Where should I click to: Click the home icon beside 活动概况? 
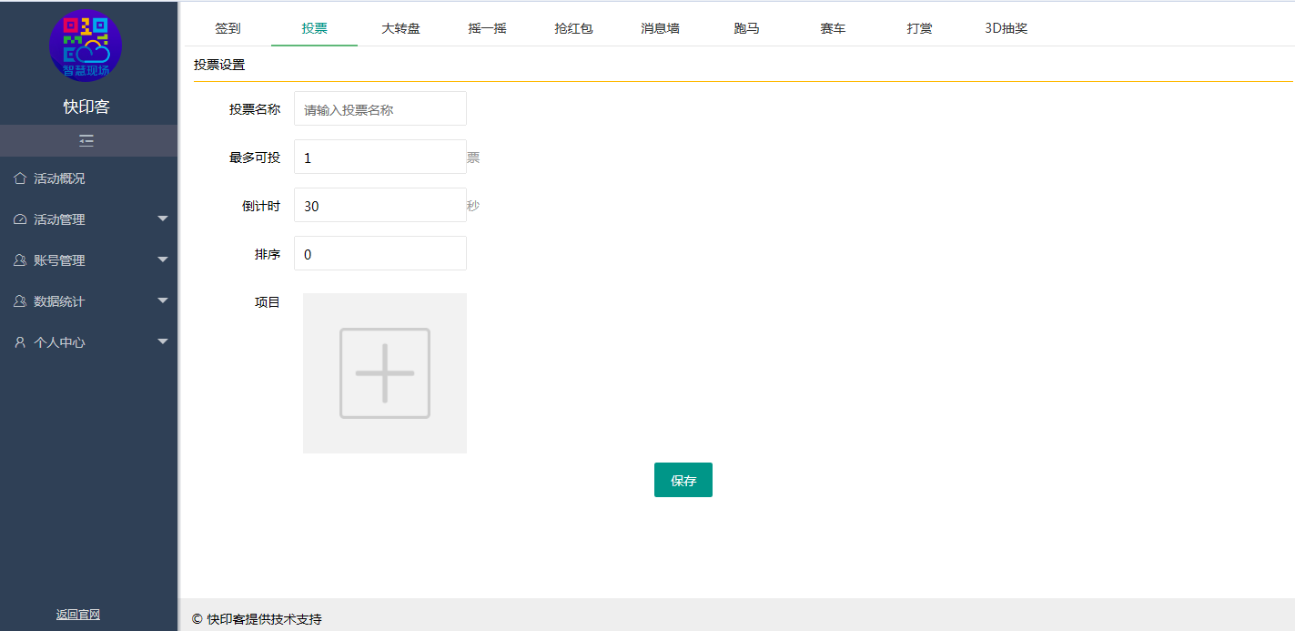[x=20, y=178]
